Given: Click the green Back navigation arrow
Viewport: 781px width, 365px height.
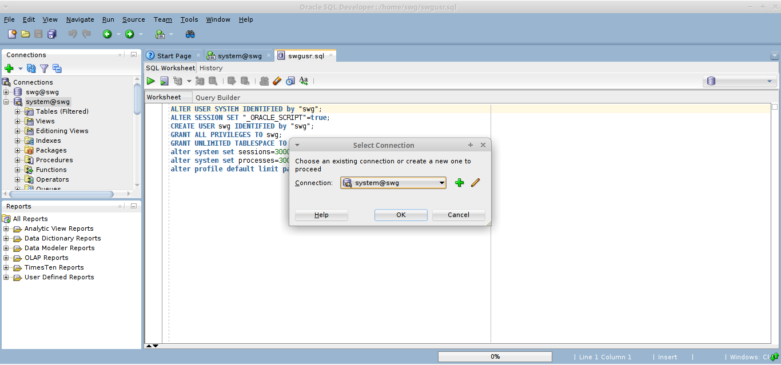Looking at the screenshot, I should (107, 34).
